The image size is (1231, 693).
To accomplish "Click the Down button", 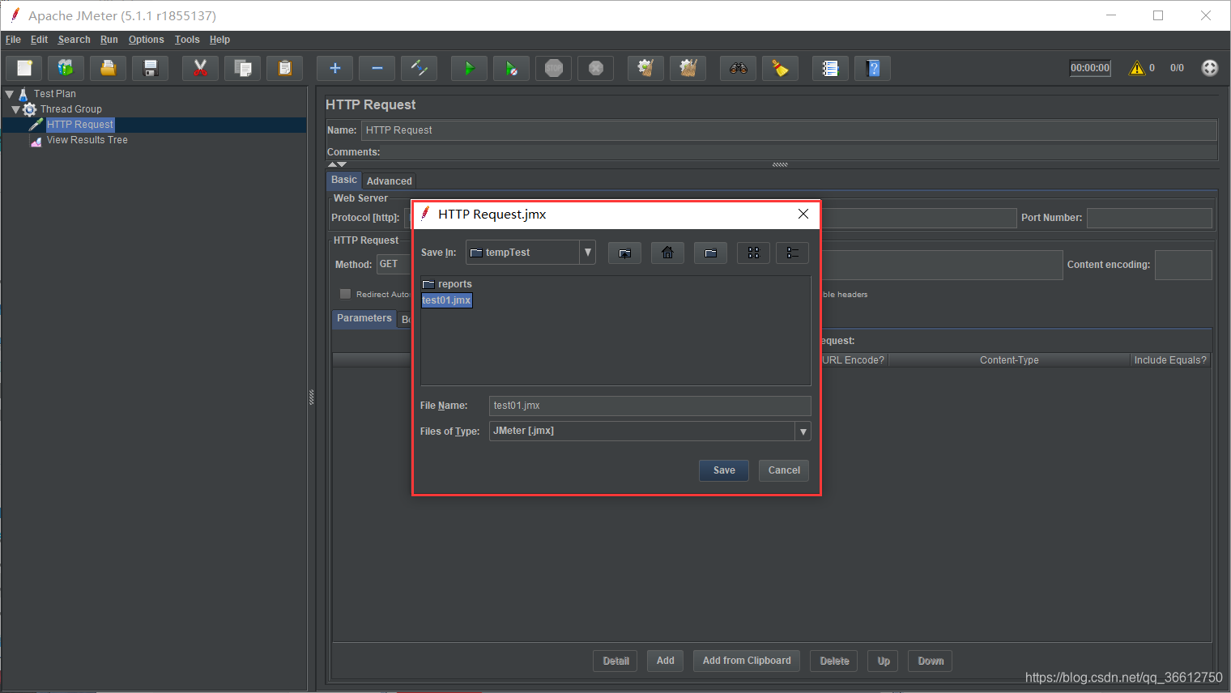I will (x=931, y=661).
